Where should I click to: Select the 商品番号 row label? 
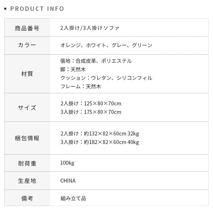click(27, 28)
